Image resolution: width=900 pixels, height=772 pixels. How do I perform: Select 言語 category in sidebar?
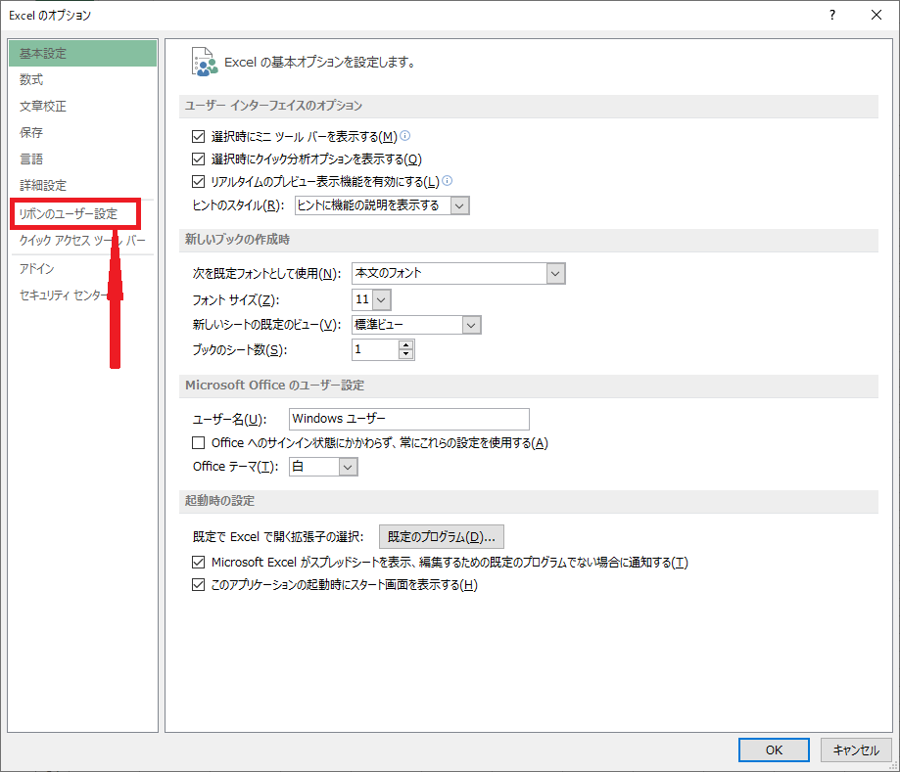[x=82, y=159]
